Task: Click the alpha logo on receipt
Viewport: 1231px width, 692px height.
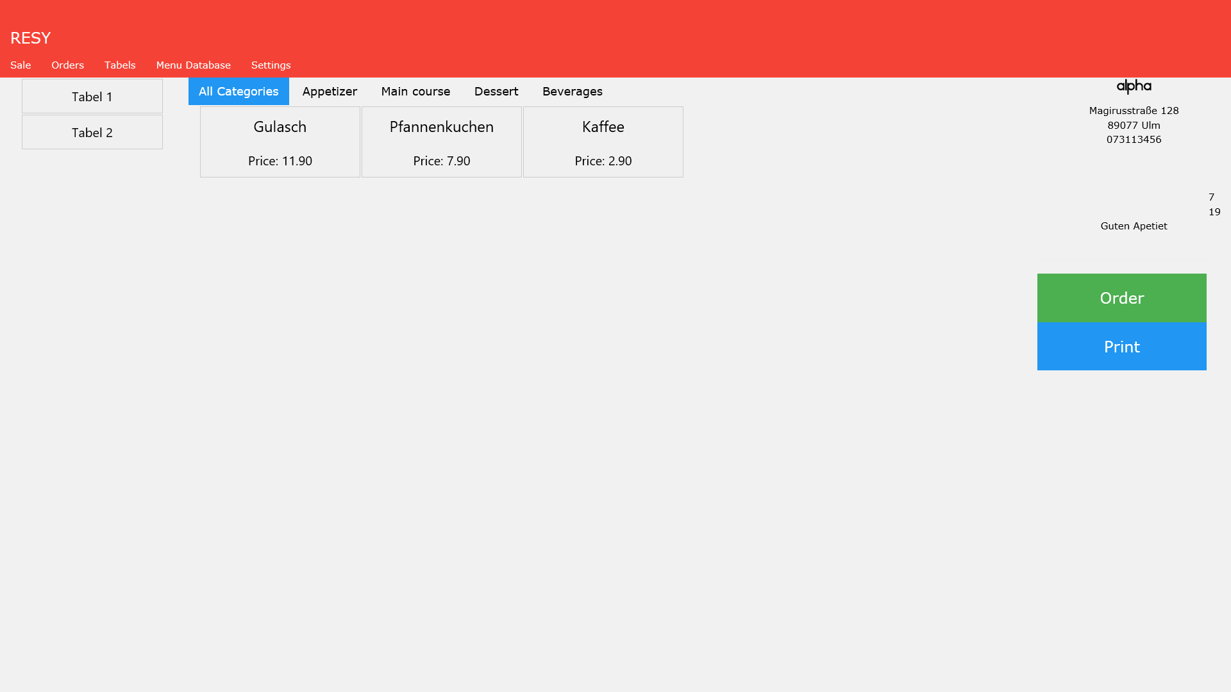Action: coord(1134,86)
